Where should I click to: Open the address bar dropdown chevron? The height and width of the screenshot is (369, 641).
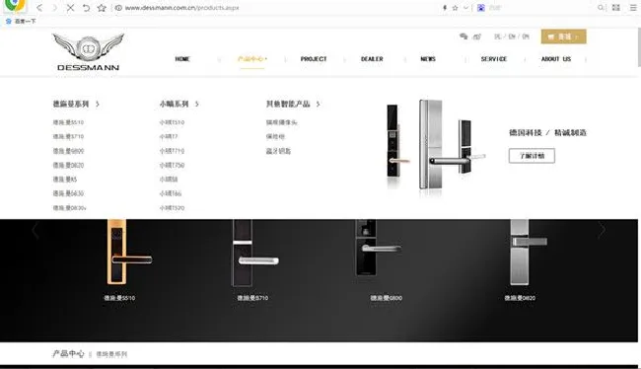click(465, 7)
